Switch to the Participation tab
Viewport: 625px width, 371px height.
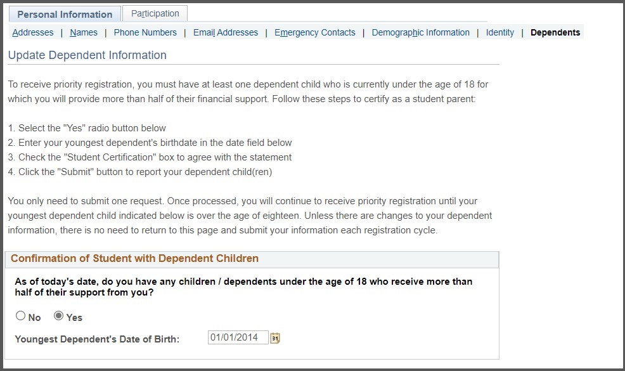coord(155,13)
